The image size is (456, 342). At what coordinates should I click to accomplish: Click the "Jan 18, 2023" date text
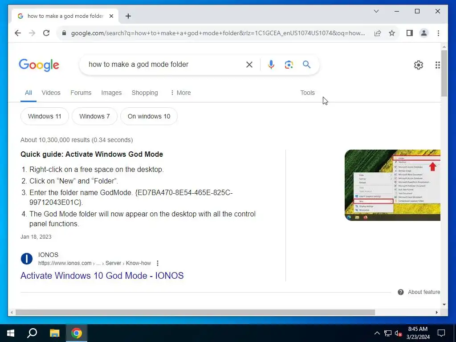click(x=36, y=237)
